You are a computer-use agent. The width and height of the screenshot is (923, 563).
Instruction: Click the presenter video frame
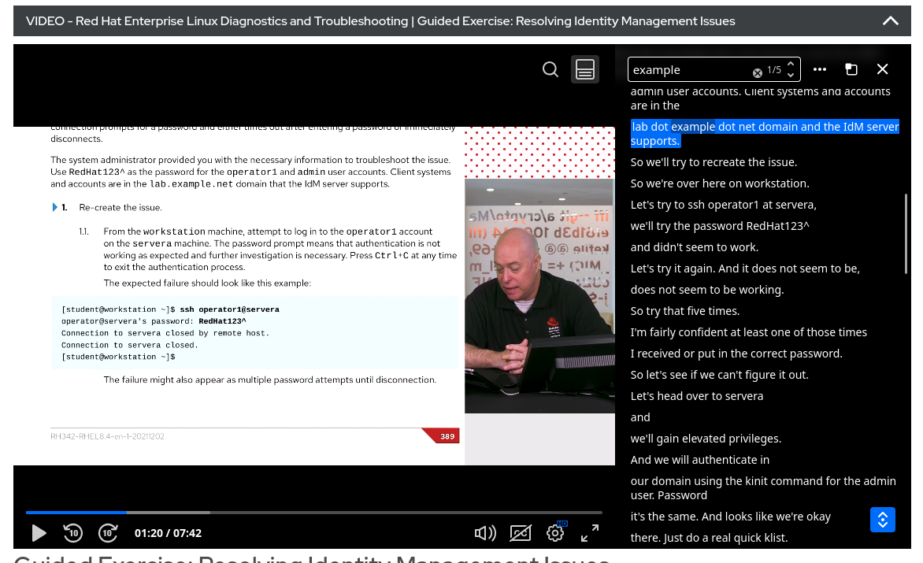point(539,295)
